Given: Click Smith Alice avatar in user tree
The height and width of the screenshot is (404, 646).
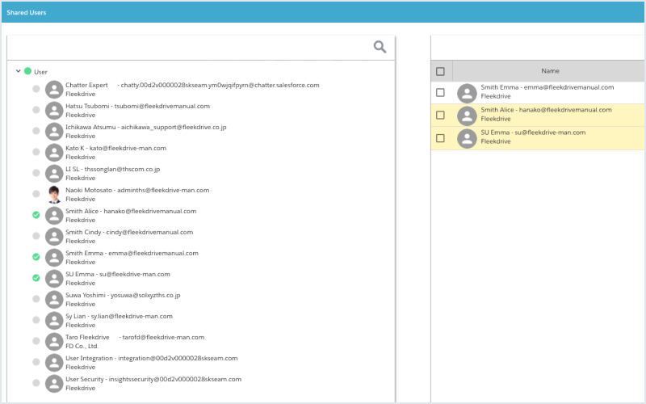Looking at the screenshot, I should pos(54,216).
